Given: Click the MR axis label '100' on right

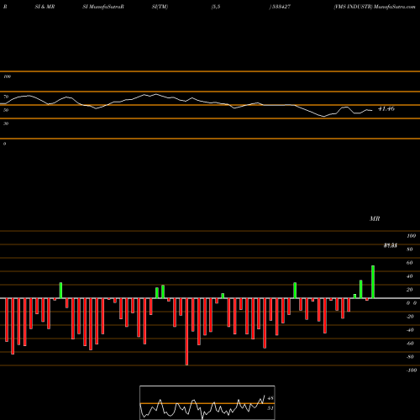Looking at the screenshot, I should pos(411,236).
